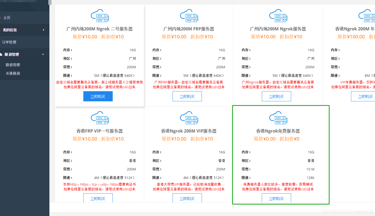Click 200M bandwidth value in 广州内地200M FRP服务器 card
Viewport: 375px width, 216px height.
221,67
